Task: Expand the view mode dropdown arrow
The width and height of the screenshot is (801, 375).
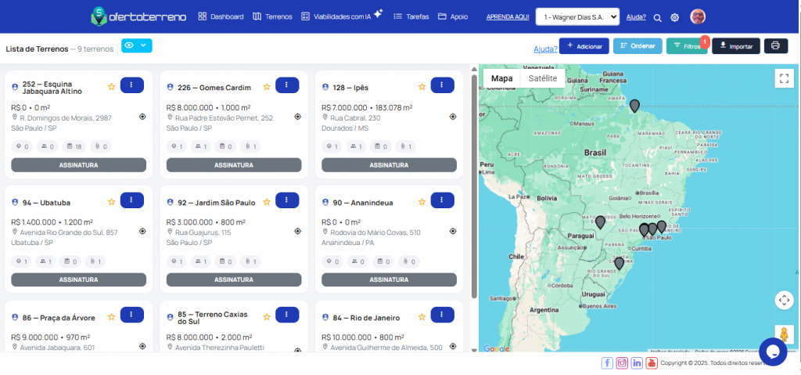Action: click(x=144, y=45)
